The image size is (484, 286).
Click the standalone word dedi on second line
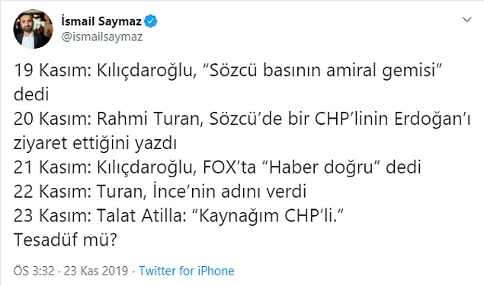tap(31, 94)
